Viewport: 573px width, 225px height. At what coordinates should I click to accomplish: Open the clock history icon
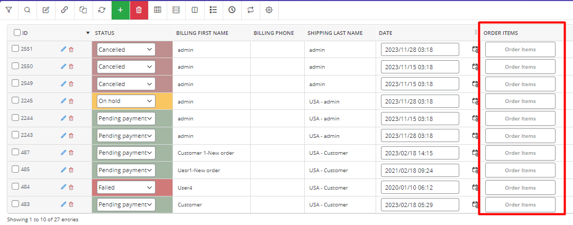point(232,10)
